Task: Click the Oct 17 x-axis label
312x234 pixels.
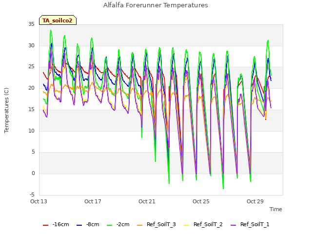Action: pyautogui.click(x=93, y=201)
